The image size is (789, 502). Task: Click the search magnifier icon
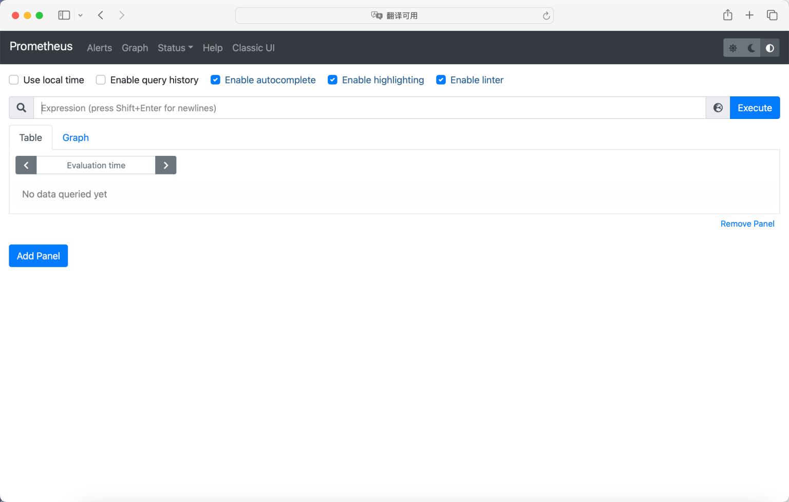21,108
